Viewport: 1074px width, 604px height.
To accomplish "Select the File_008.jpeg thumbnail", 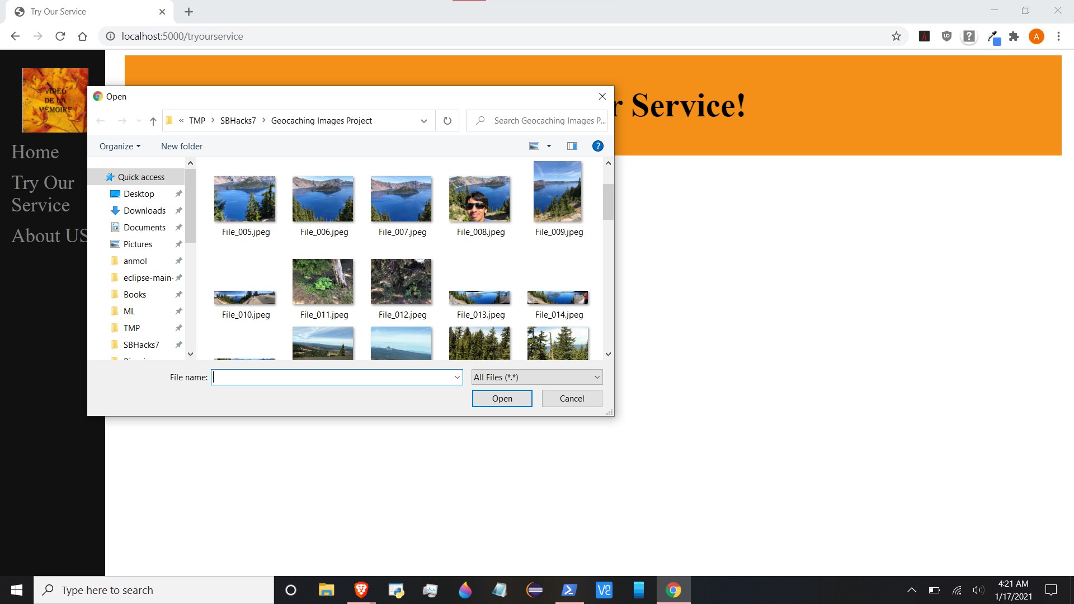I will pyautogui.click(x=479, y=199).
